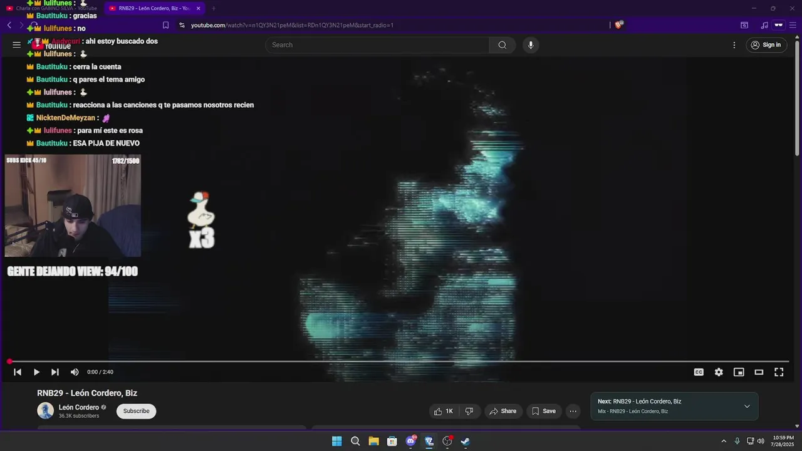Image resolution: width=802 pixels, height=451 pixels.
Task: View site information icon before the URL
Action: point(182,25)
